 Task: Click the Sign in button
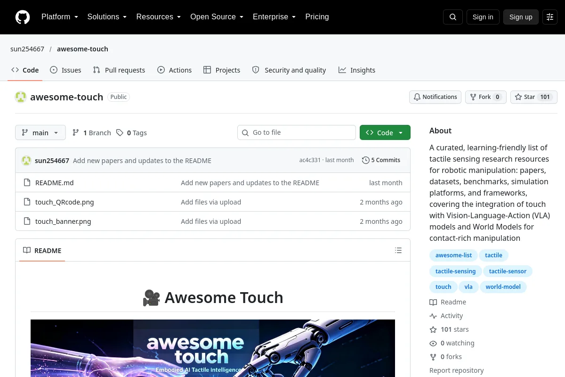pos(483,17)
